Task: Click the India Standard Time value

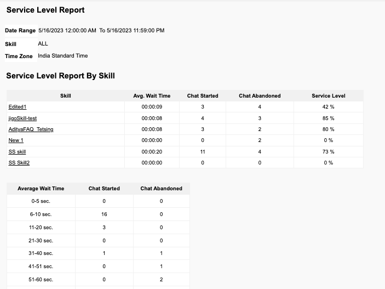Action: pos(62,56)
